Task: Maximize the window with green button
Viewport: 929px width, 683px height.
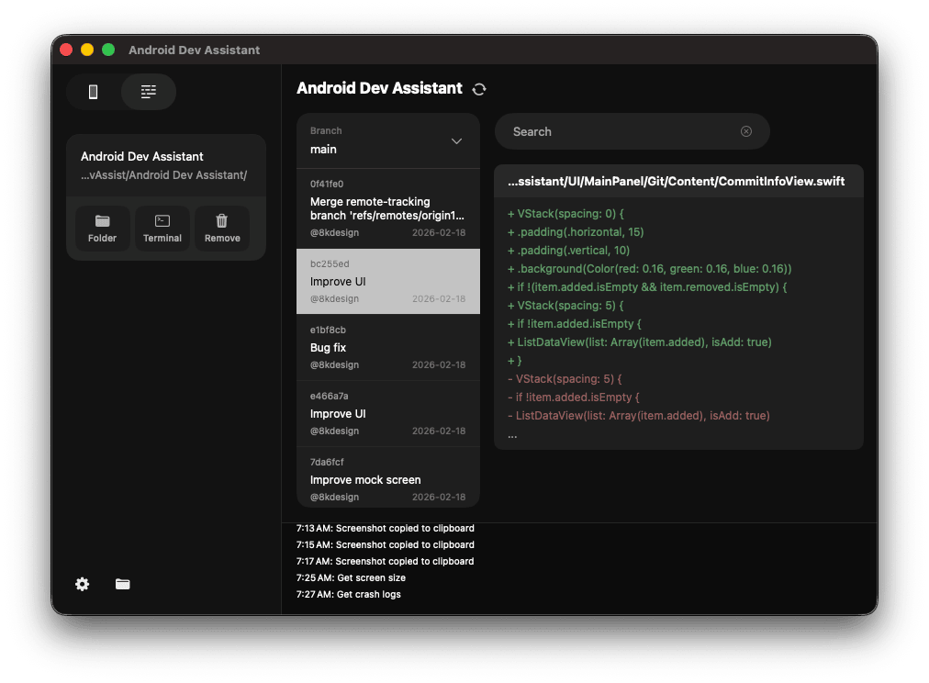Action: (x=108, y=50)
